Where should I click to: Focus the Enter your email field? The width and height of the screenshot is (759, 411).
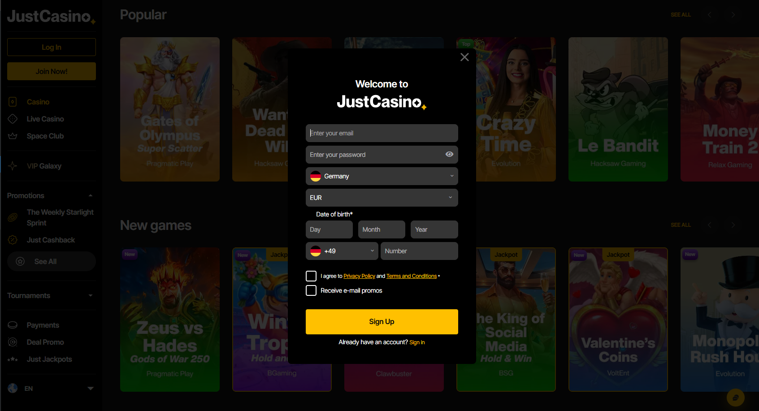point(382,133)
